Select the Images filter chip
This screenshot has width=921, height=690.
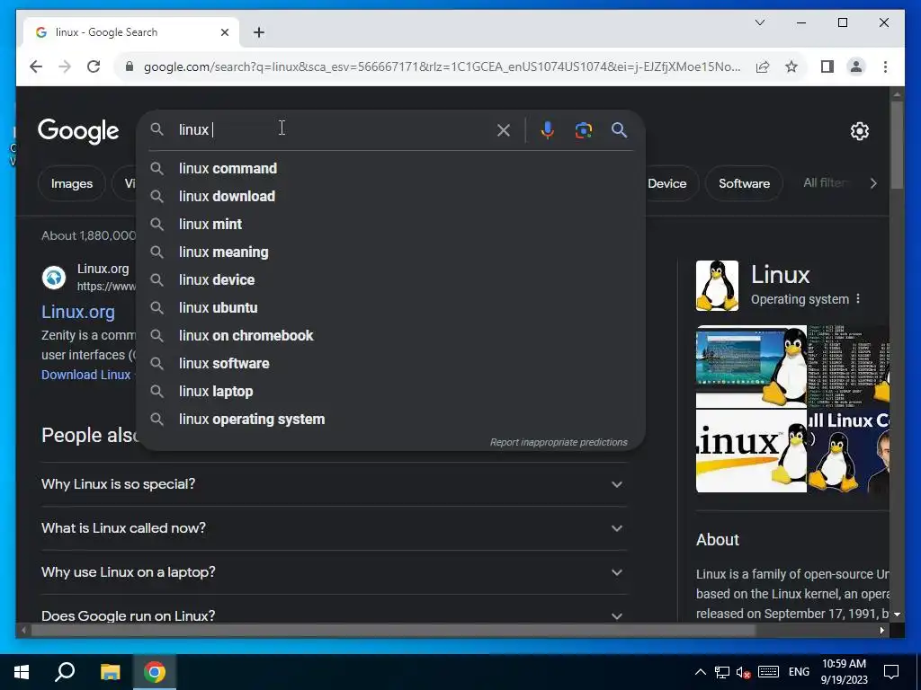(72, 183)
